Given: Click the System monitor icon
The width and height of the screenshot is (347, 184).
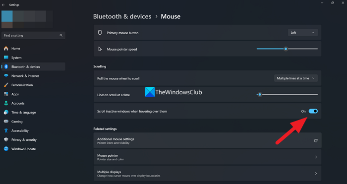Looking at the screenshot, I should click(x=6, y=58).
